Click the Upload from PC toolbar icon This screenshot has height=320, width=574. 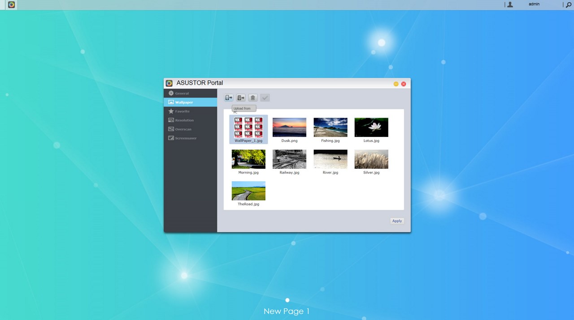(229, 98)
